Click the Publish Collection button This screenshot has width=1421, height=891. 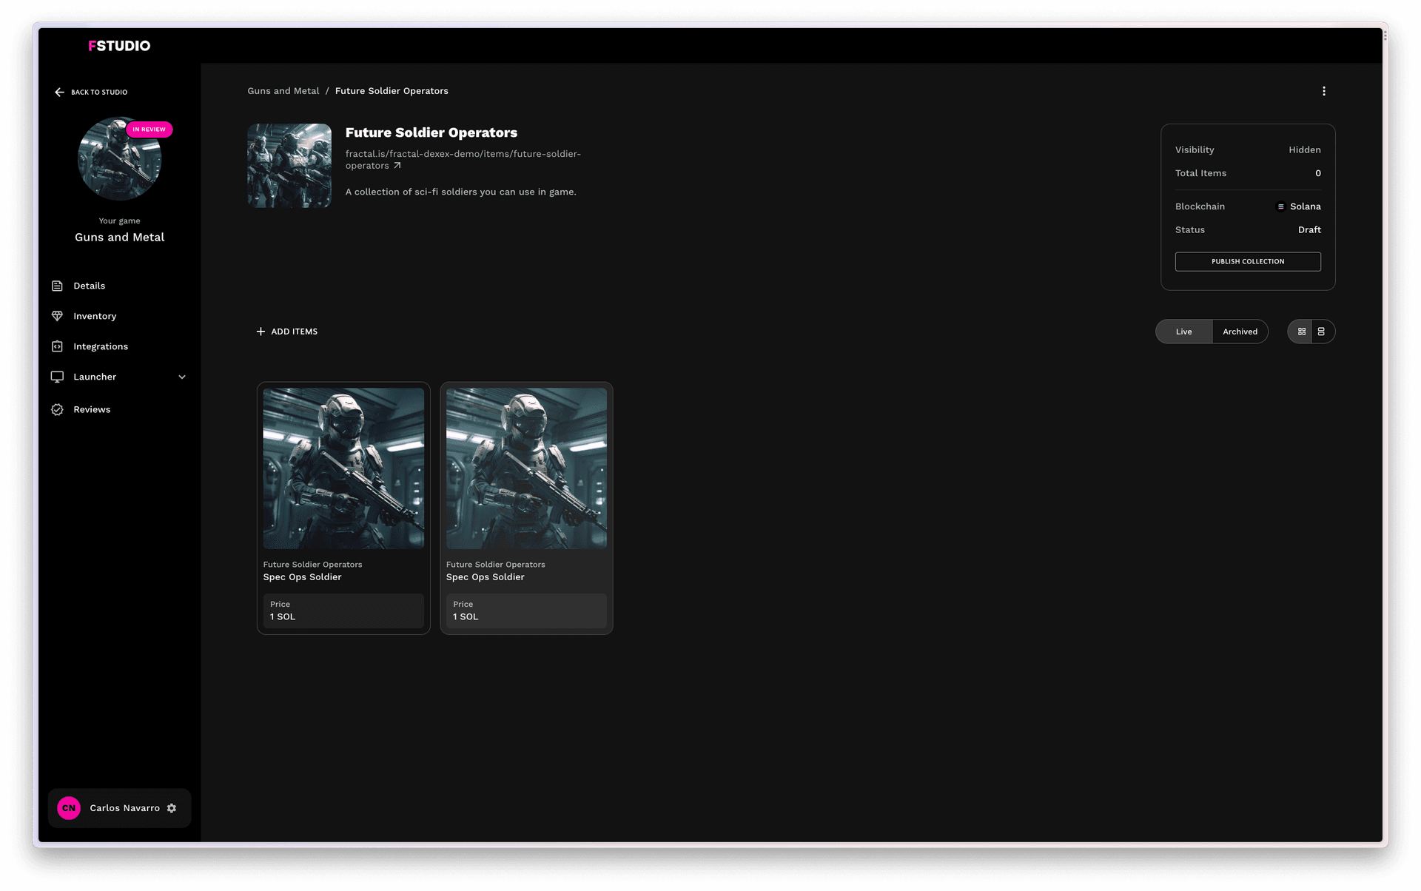tap(1248, 261)
